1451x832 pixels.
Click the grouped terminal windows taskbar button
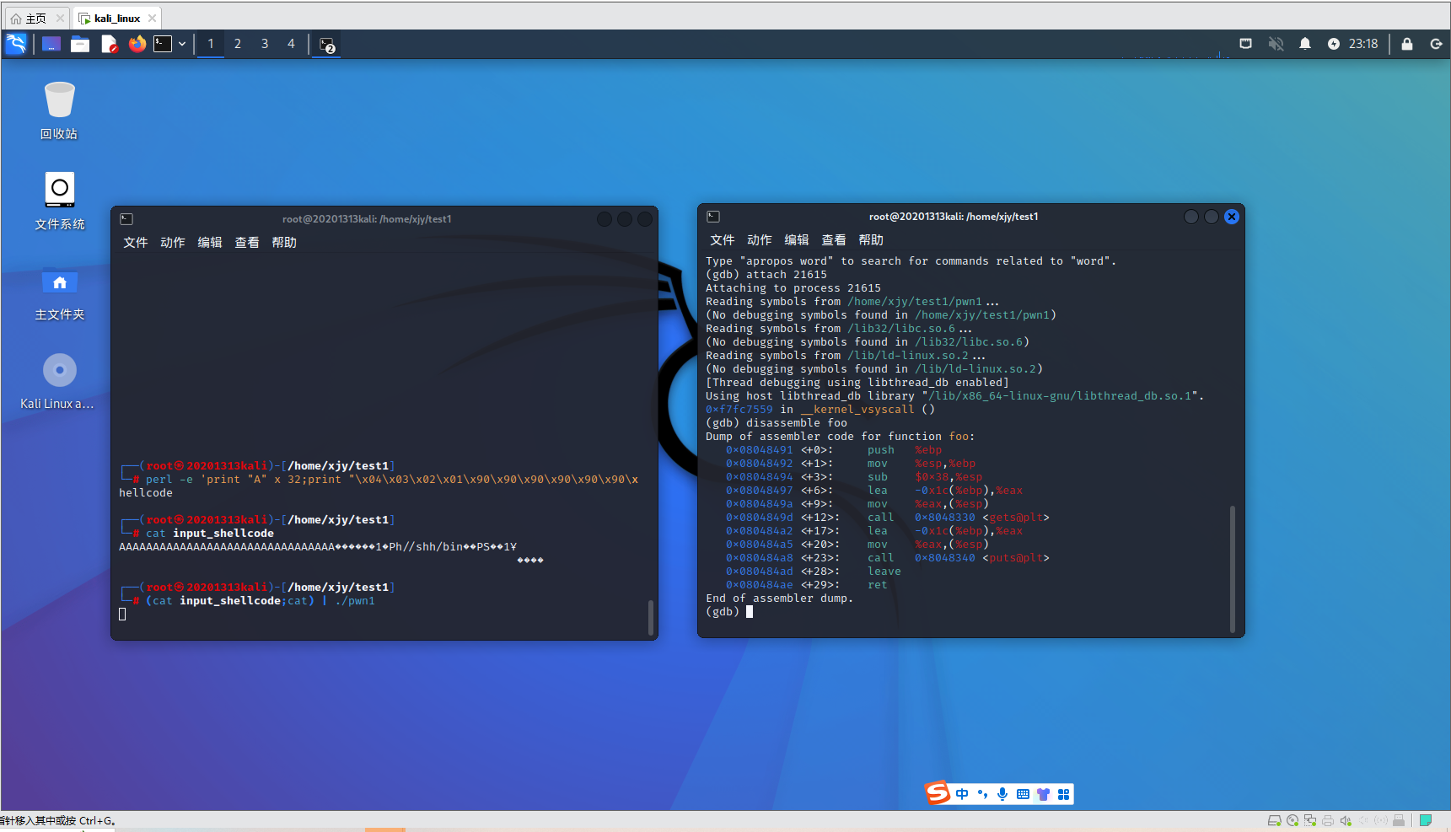pos(327,45)
